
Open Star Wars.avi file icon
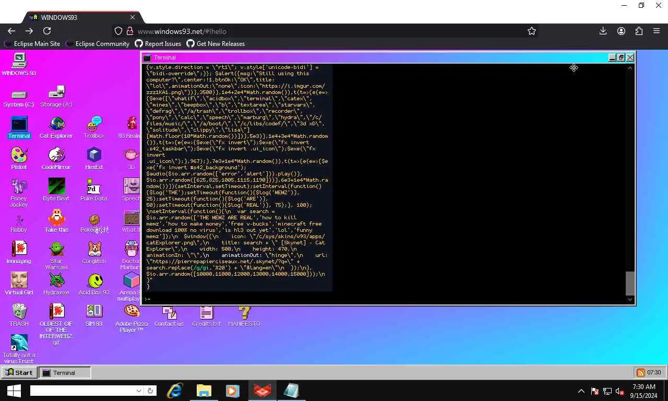[56, 256]
